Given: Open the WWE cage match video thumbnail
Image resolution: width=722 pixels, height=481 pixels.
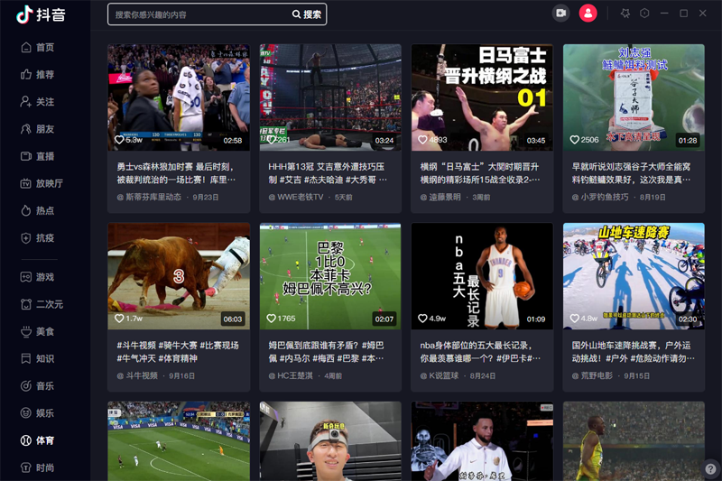Looking at the screenshot, I should click(x=330, y=97).
